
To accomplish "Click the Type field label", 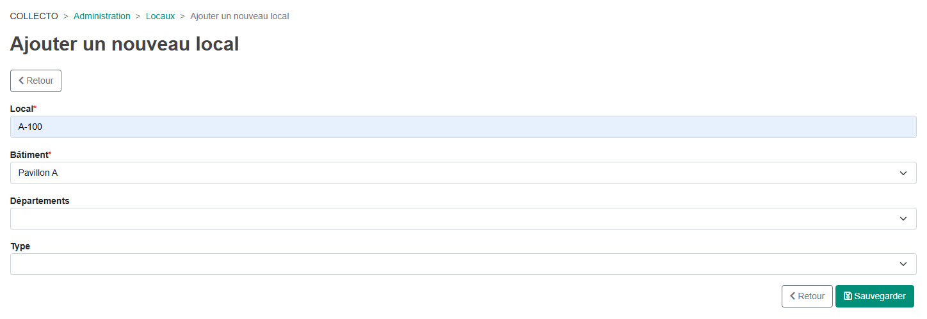I will click(20, 246).
